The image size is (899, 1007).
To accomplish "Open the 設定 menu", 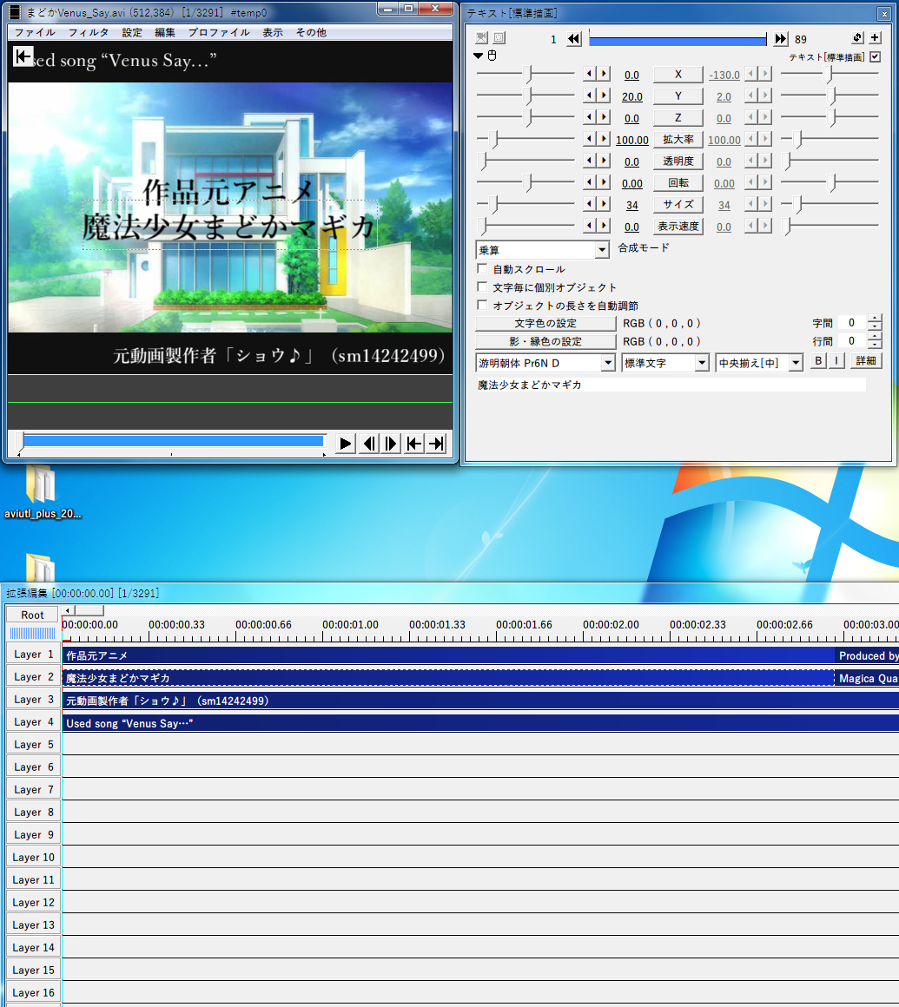I will (x=132, y=32).
